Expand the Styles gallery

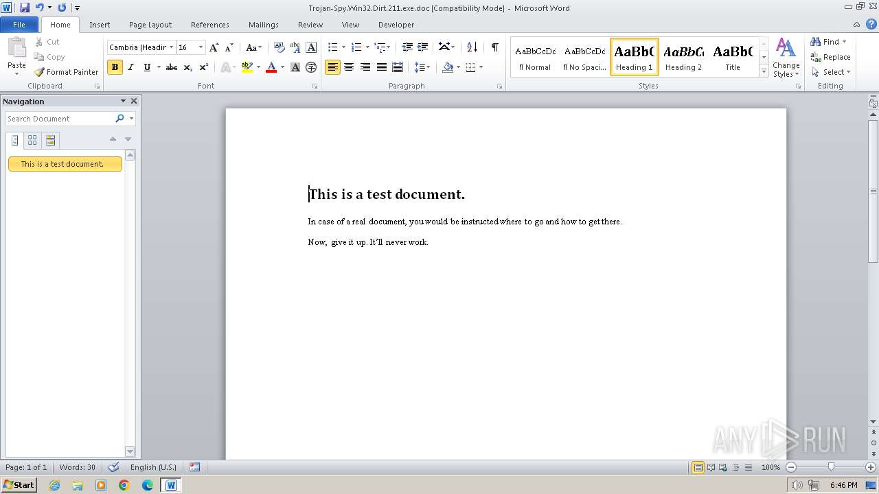[x=764, y=71]
